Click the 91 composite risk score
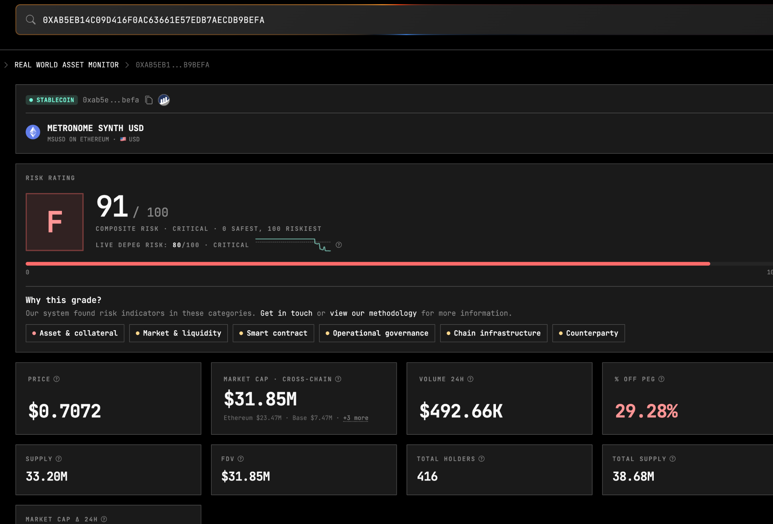773x524 pixels. tap(112, 206)
